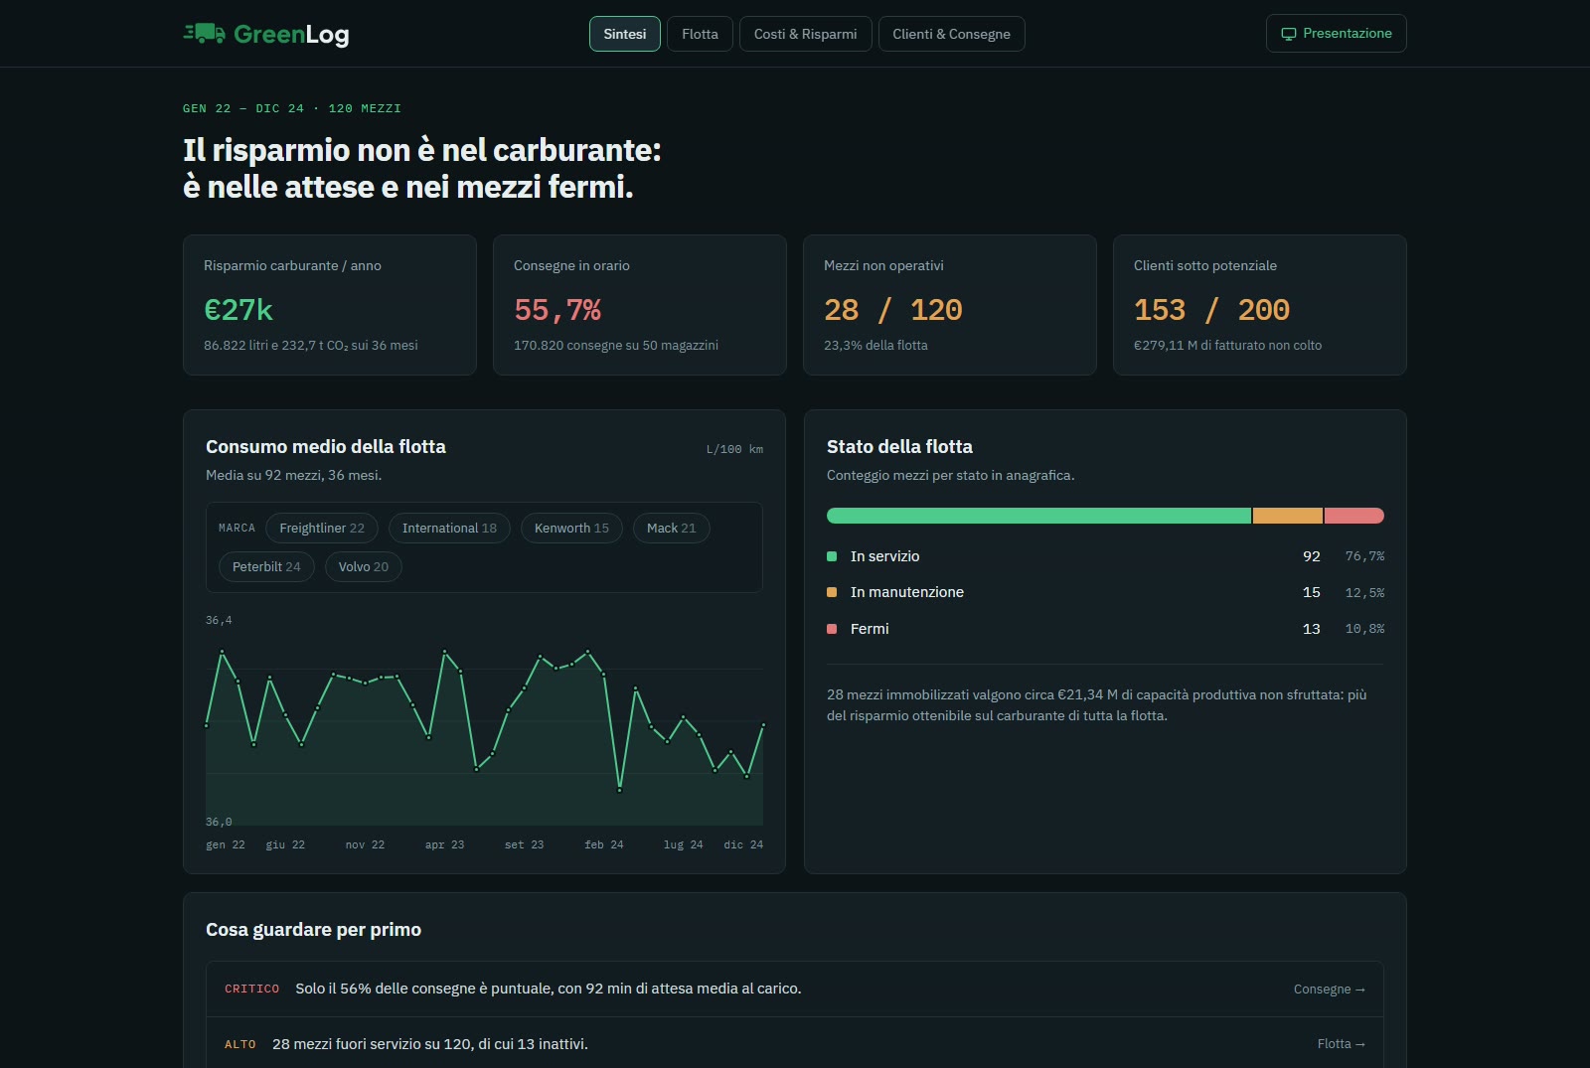Click the orange segment of fleet status bar

(1288, 516)
